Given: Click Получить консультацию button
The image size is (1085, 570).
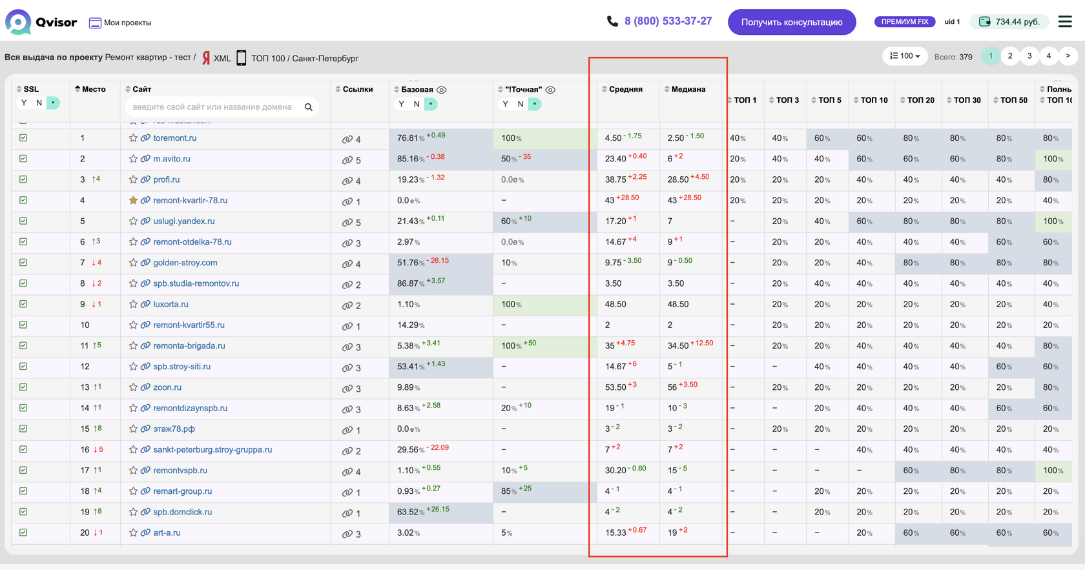Looking at the screenshot, I should (792, 22).
